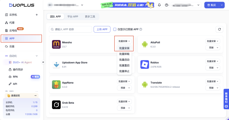Open the AppNana 预装 dropdown
229x120 pixels.
(x=124, y=88)
